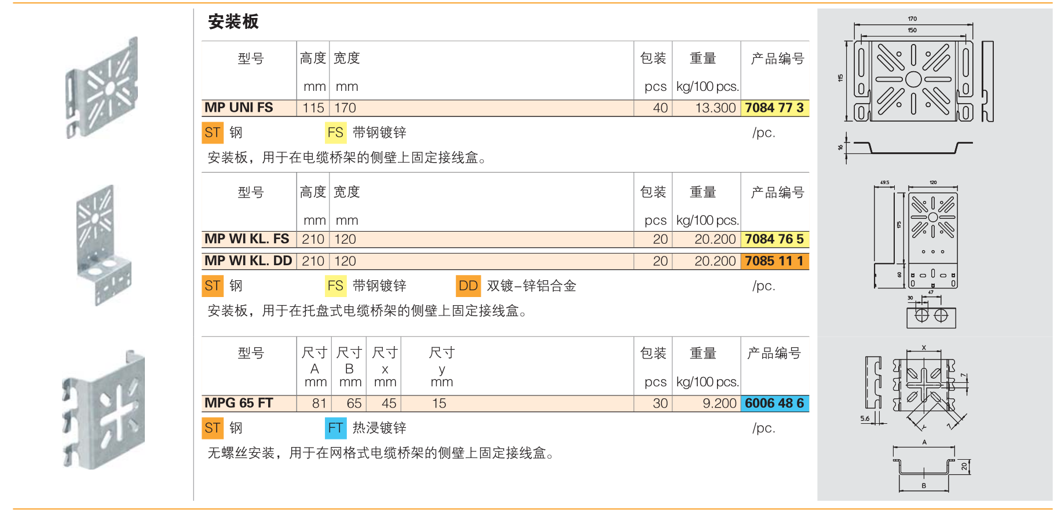Select the MP WI KL angle bracket photo

click(x=104, y=244)
